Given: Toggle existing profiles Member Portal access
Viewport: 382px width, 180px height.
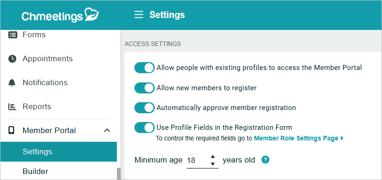Looking at the screenshot, I should point(144,68).
